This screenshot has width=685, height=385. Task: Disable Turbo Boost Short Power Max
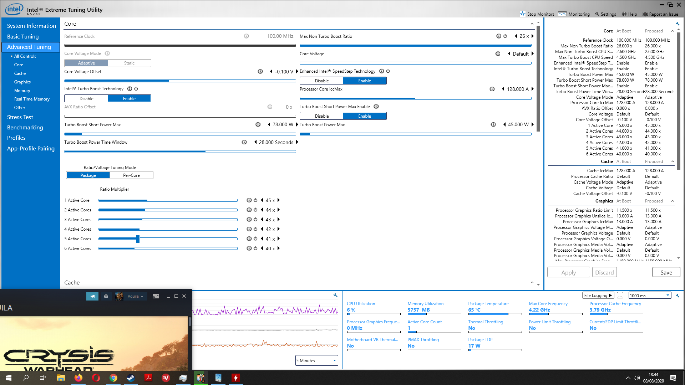pos(322,116)
